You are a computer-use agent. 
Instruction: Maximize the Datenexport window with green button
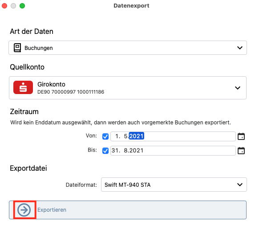coord(22,6)
